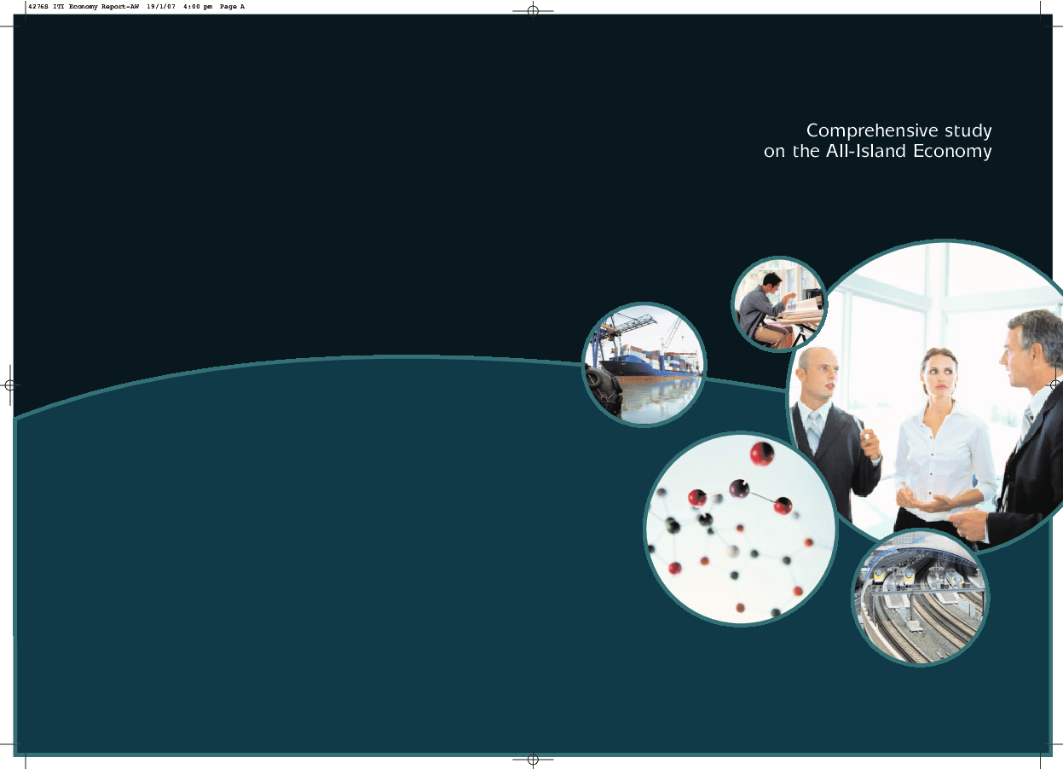Click the registration mark on right edge
Screen dimensions: 1063x769
1054,385
